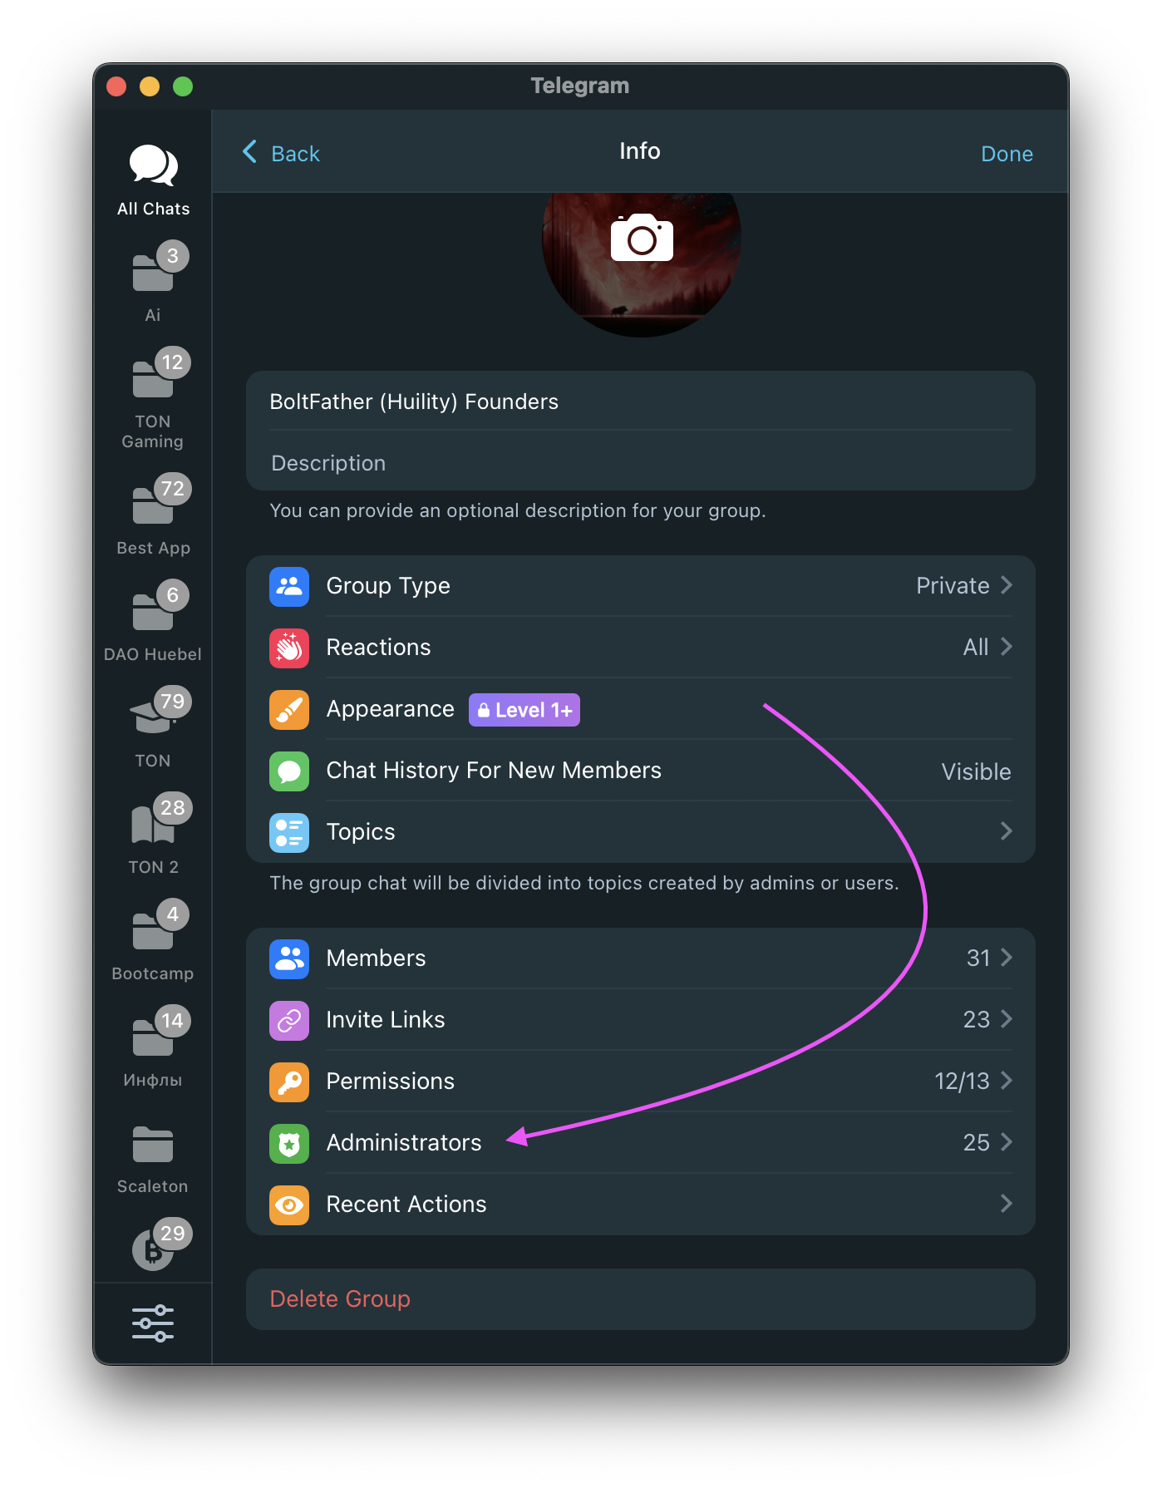This screenshot has height=1488, width=1162.
Task: Open the Topics row chevron
Action: pos(1005,831)
